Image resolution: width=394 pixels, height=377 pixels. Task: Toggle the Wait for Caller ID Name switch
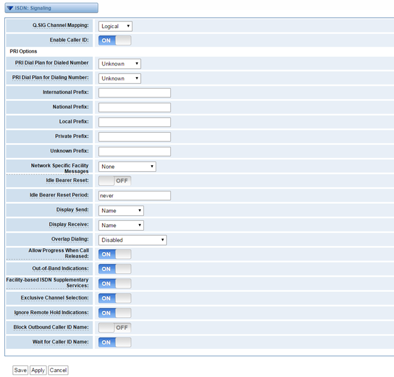pyautogui.click(x=115, y=342)
